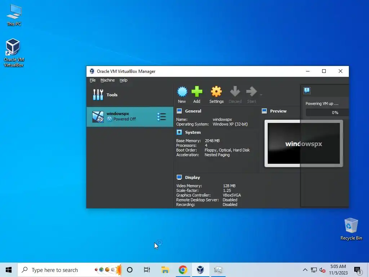
Task: Click the Nested Paging acceleration value
Action: coord(217,155)
